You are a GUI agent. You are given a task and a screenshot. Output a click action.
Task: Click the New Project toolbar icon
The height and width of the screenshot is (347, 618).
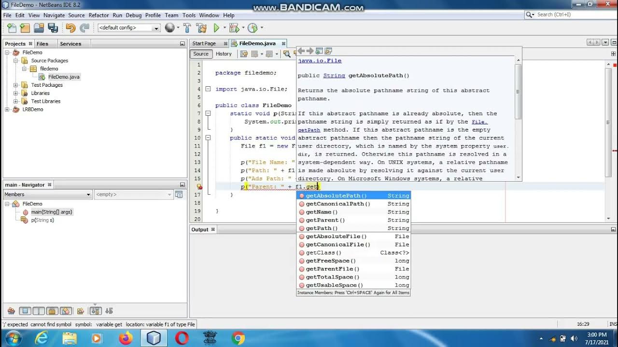click(25, 28)
